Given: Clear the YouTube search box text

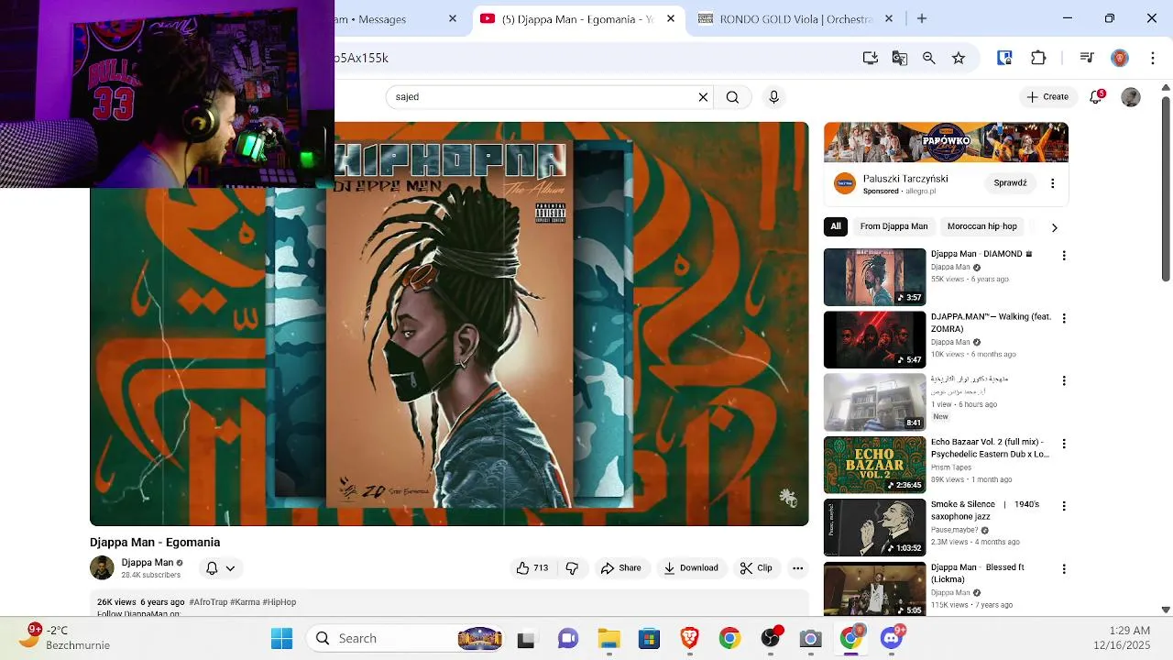Looking at the screenshot, I should click(703, 97).
